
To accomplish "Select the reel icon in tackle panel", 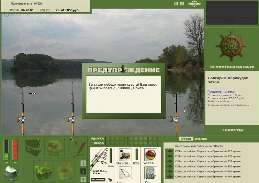I will coord(125,155).
